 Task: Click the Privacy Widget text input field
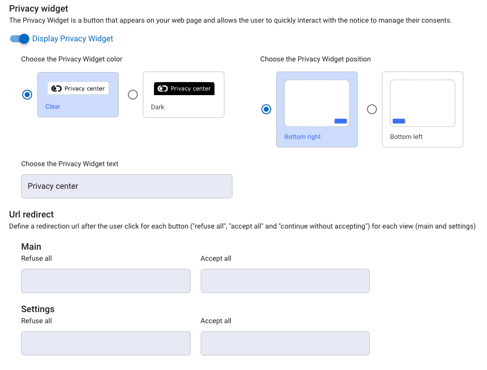126,186
